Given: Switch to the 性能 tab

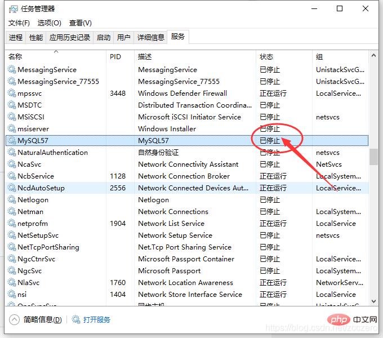Looking at the screenshot, I should pyautogui.click(x=36, y=37).
